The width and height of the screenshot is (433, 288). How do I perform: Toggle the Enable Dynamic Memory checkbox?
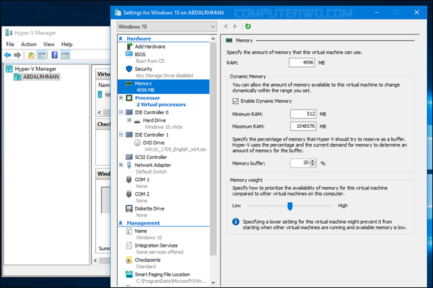pos(235,101)
